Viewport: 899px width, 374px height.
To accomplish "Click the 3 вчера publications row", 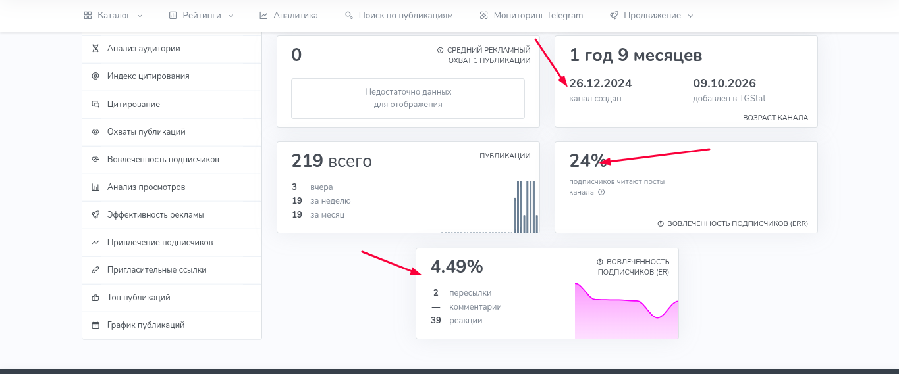I will point(312,187).
